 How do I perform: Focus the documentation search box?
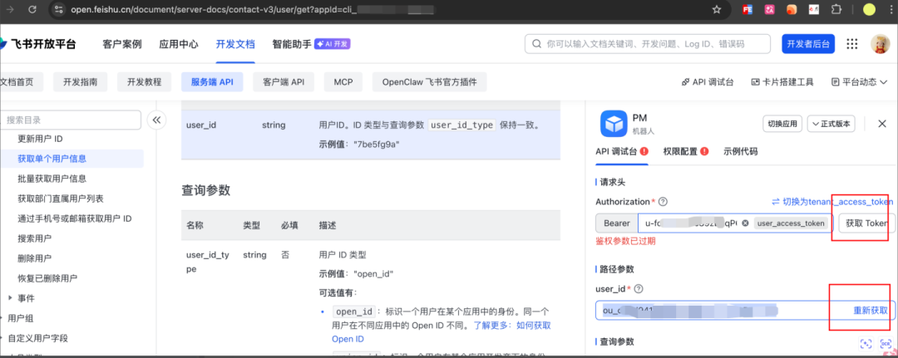point(648,44)
